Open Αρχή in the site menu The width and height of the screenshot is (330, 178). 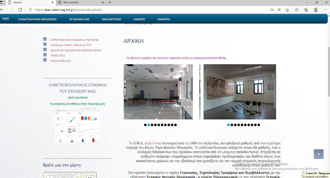click(5, 18)
